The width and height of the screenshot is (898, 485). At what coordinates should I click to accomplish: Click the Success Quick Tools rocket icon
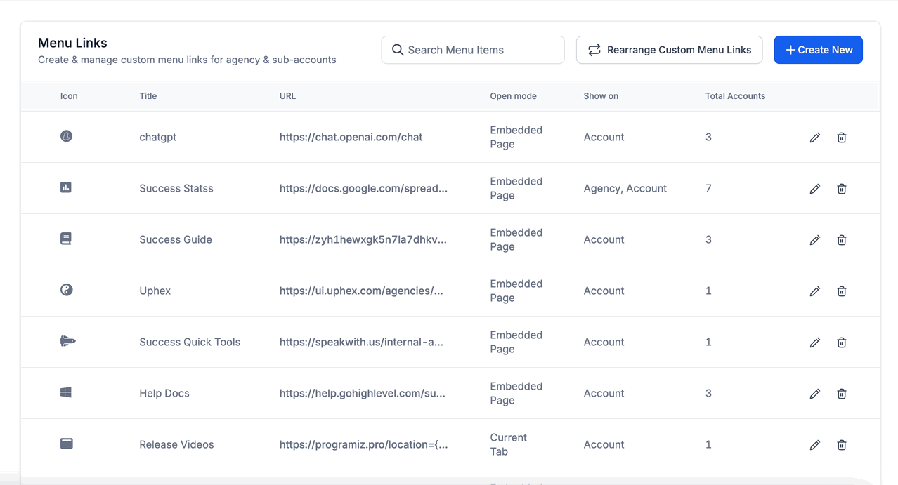[67, 341]
